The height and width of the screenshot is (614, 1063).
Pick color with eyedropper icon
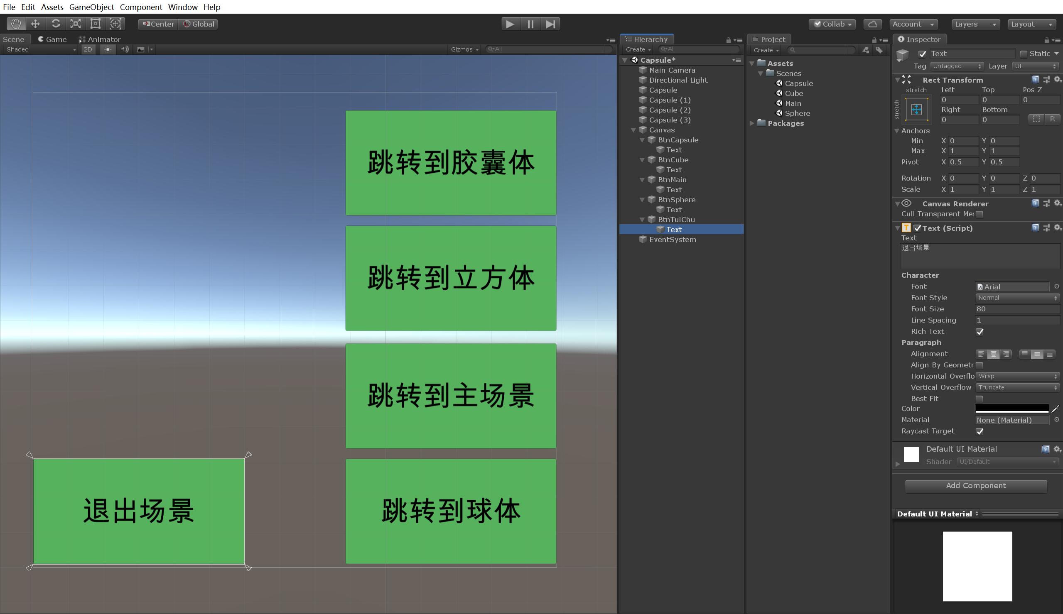tap(1056, 408)
